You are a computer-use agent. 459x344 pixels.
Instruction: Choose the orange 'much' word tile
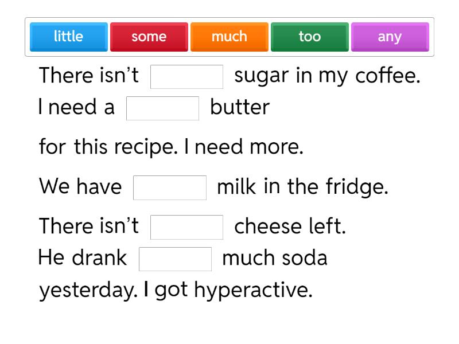point(229,37)
